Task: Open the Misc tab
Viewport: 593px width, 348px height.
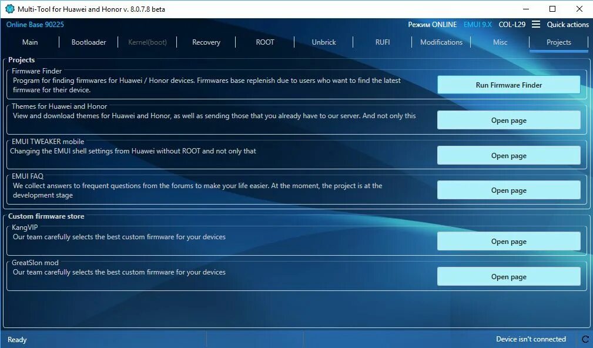Action: pos(500,42)
